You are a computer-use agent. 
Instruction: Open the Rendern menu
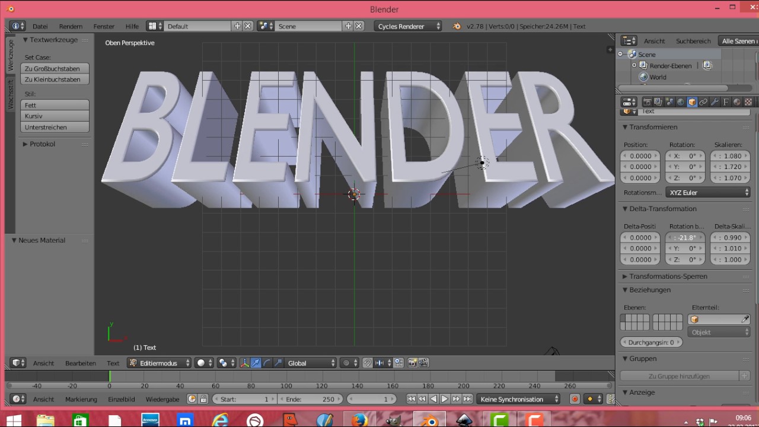(x=71, y=27)
